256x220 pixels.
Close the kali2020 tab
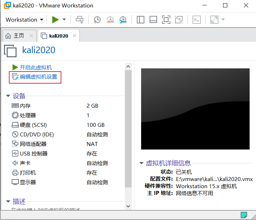click(74, 36)
